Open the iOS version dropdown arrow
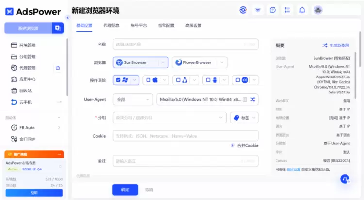364x200 pixels. coord(254,80)
